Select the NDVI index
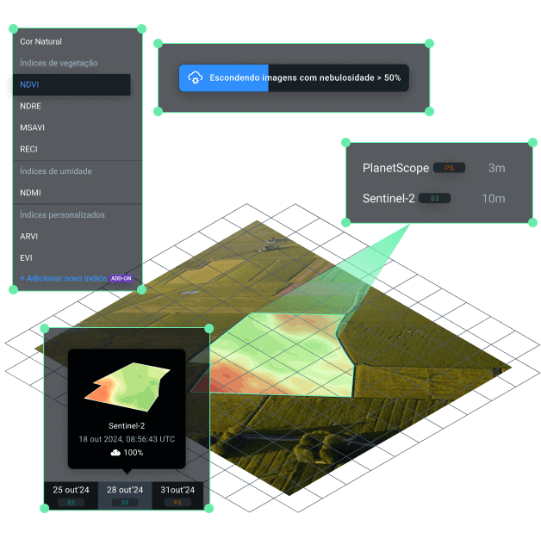The image size is (541, 551). tap(72, 84)
